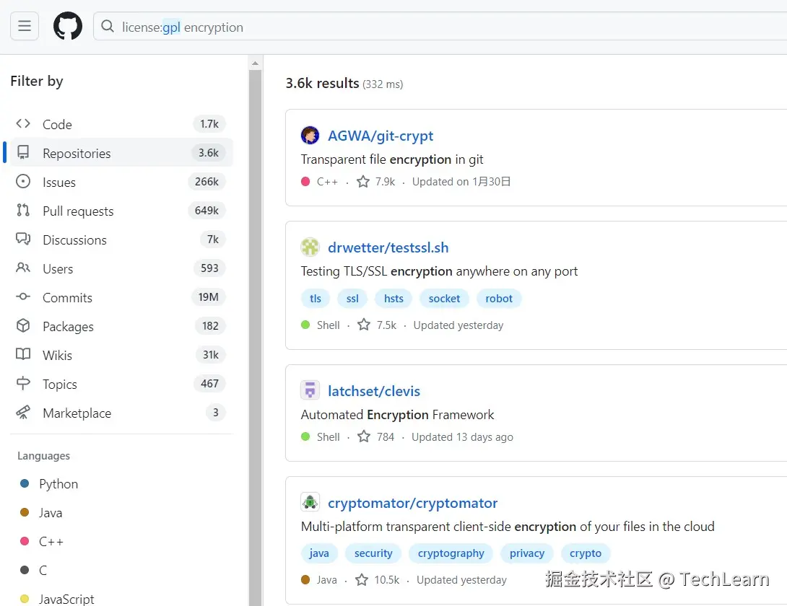The image size is (787, 606).
Task: Click the drwetter avatar image
Action: (310, 247)
